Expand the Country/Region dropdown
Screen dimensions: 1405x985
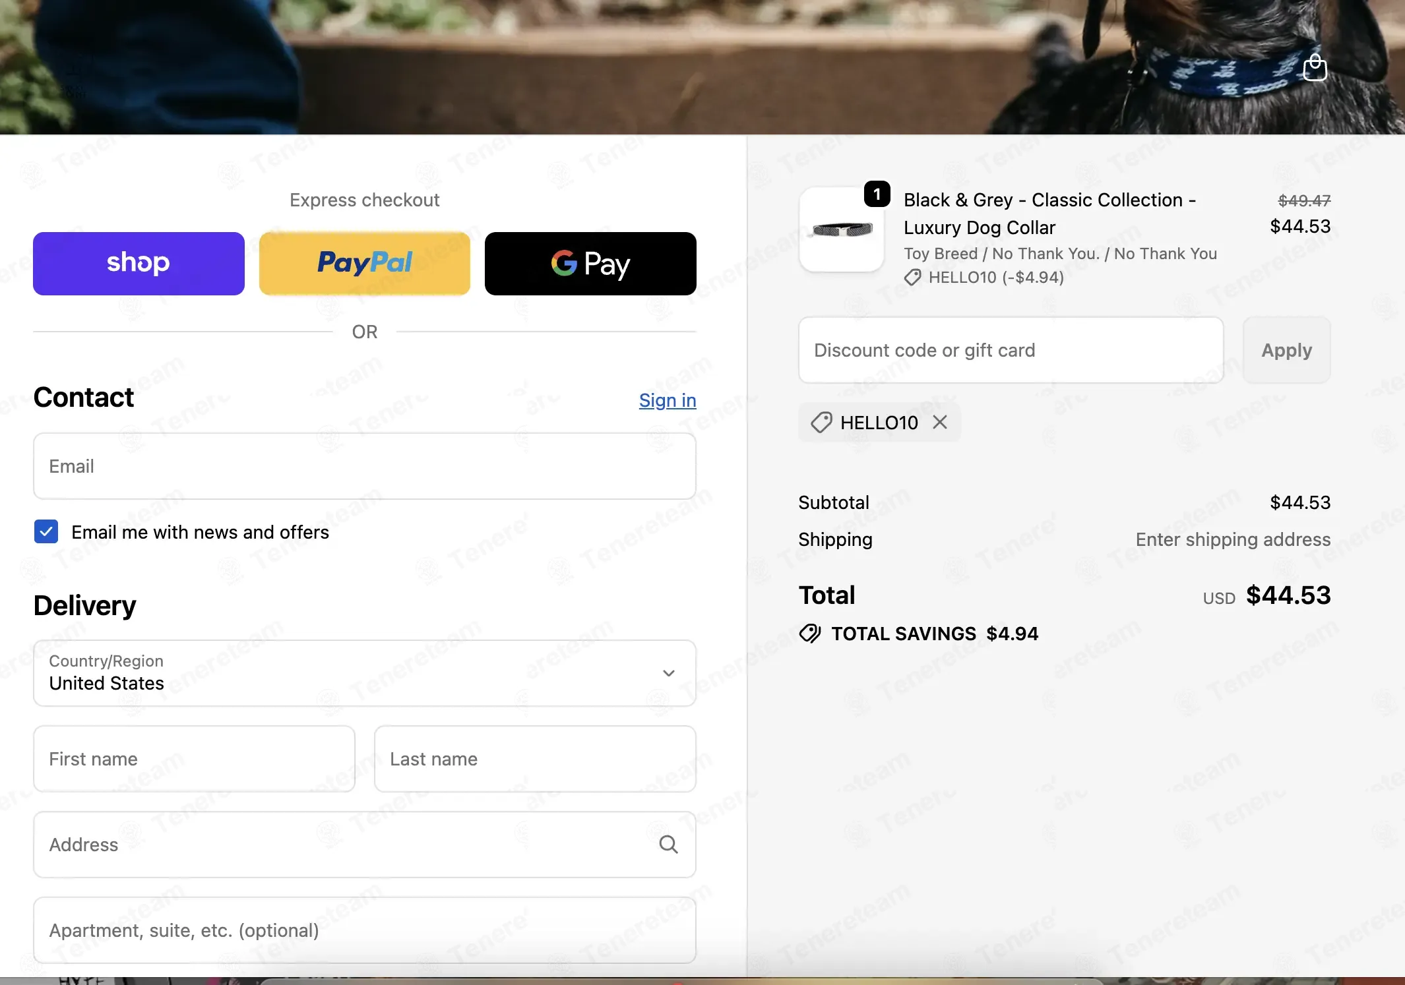365,673
